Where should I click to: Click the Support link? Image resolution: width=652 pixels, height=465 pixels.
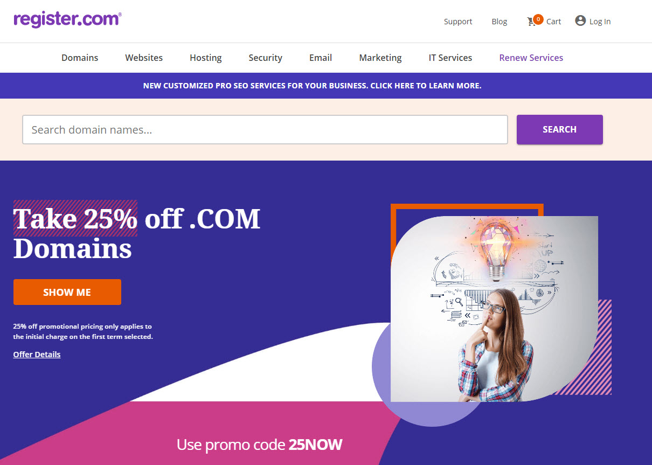(x=458, y=22)
